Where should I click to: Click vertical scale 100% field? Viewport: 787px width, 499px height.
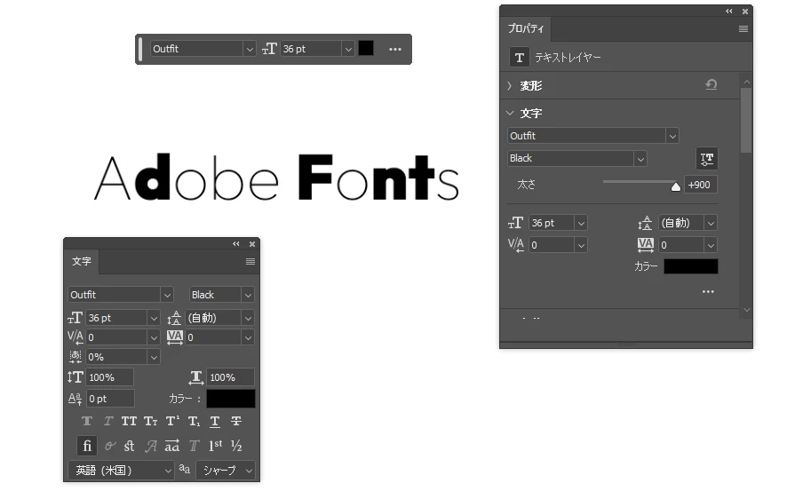click(110, 377)
